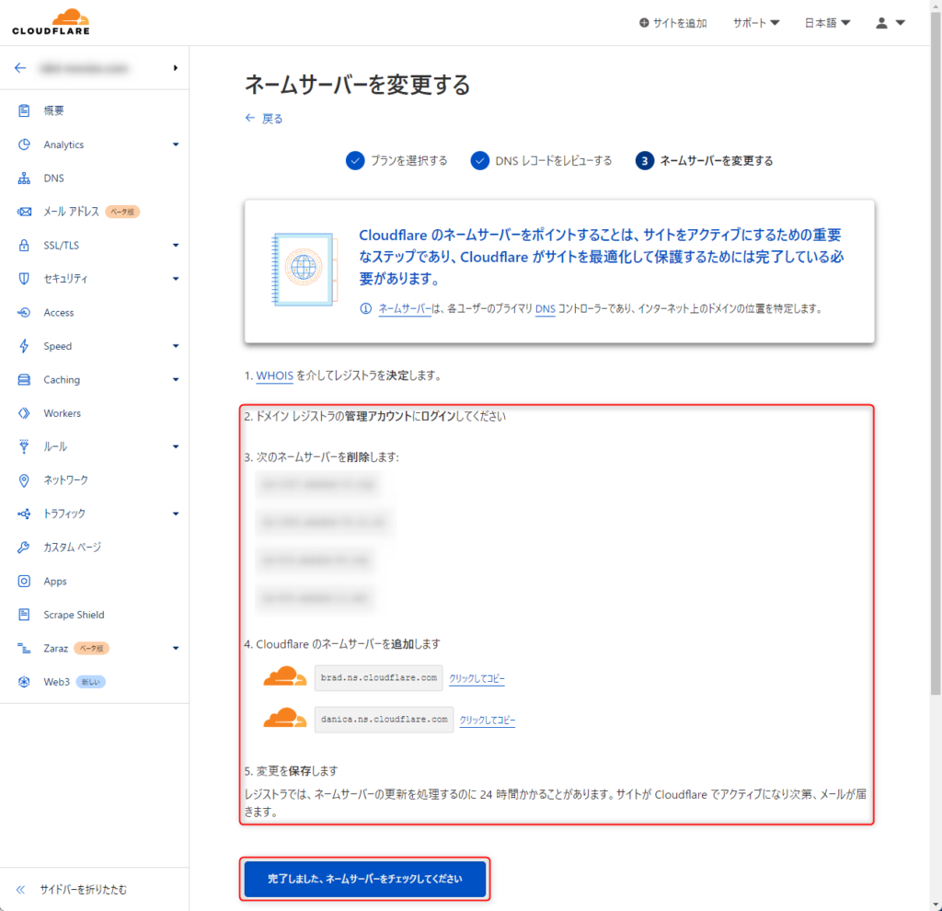Screen dimensions: 942x911
Task: Click the DNS レコードをレビューする step
Action: click(x=541, y=160)
